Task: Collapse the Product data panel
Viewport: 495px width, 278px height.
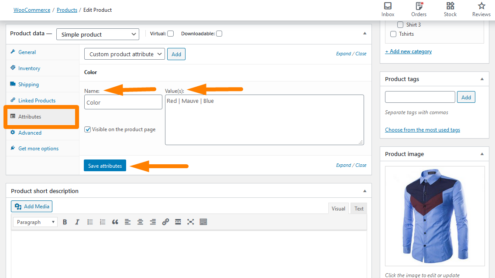Action: 364,34
